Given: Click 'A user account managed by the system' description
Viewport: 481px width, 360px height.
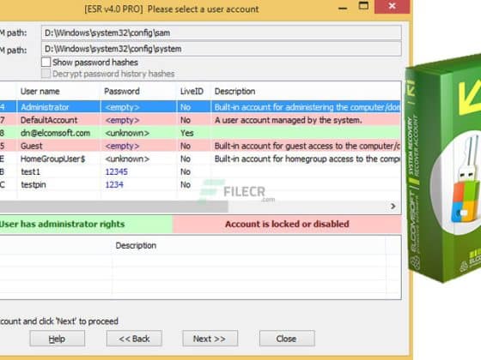Looking at the screenshot, I should (288, 120).
